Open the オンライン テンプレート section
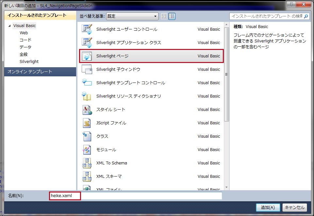The image size is (314, 216). (x=40, y=71)
